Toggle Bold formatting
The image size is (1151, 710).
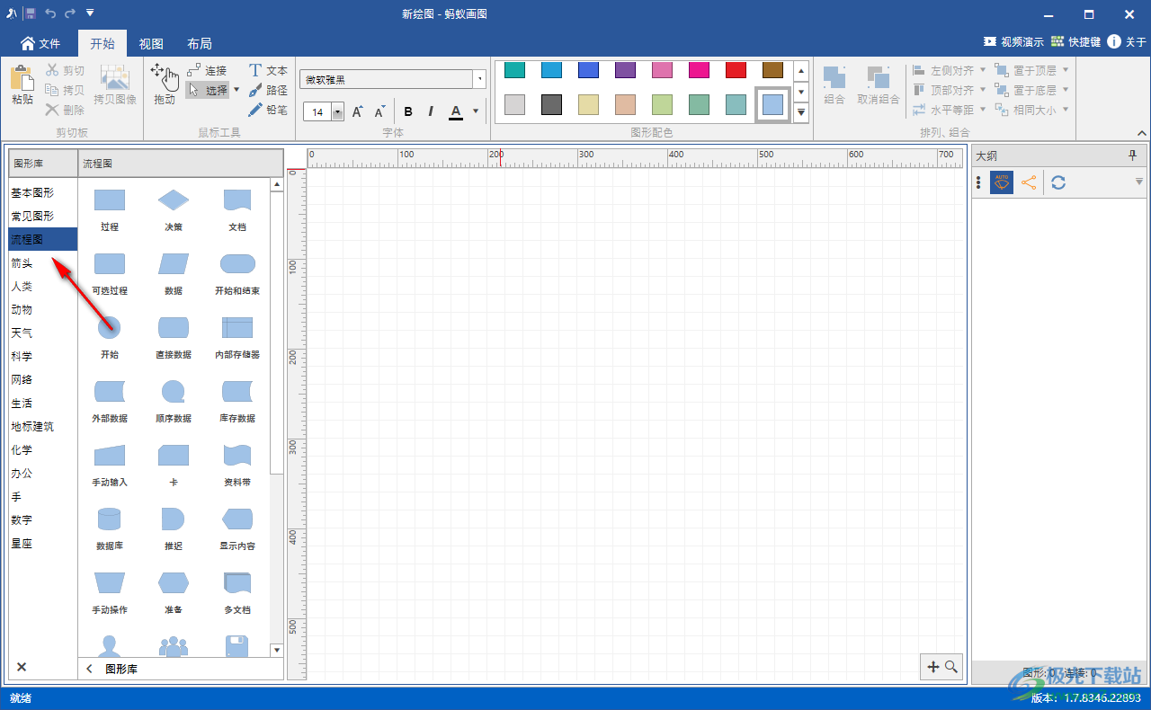tap(408, 111)
